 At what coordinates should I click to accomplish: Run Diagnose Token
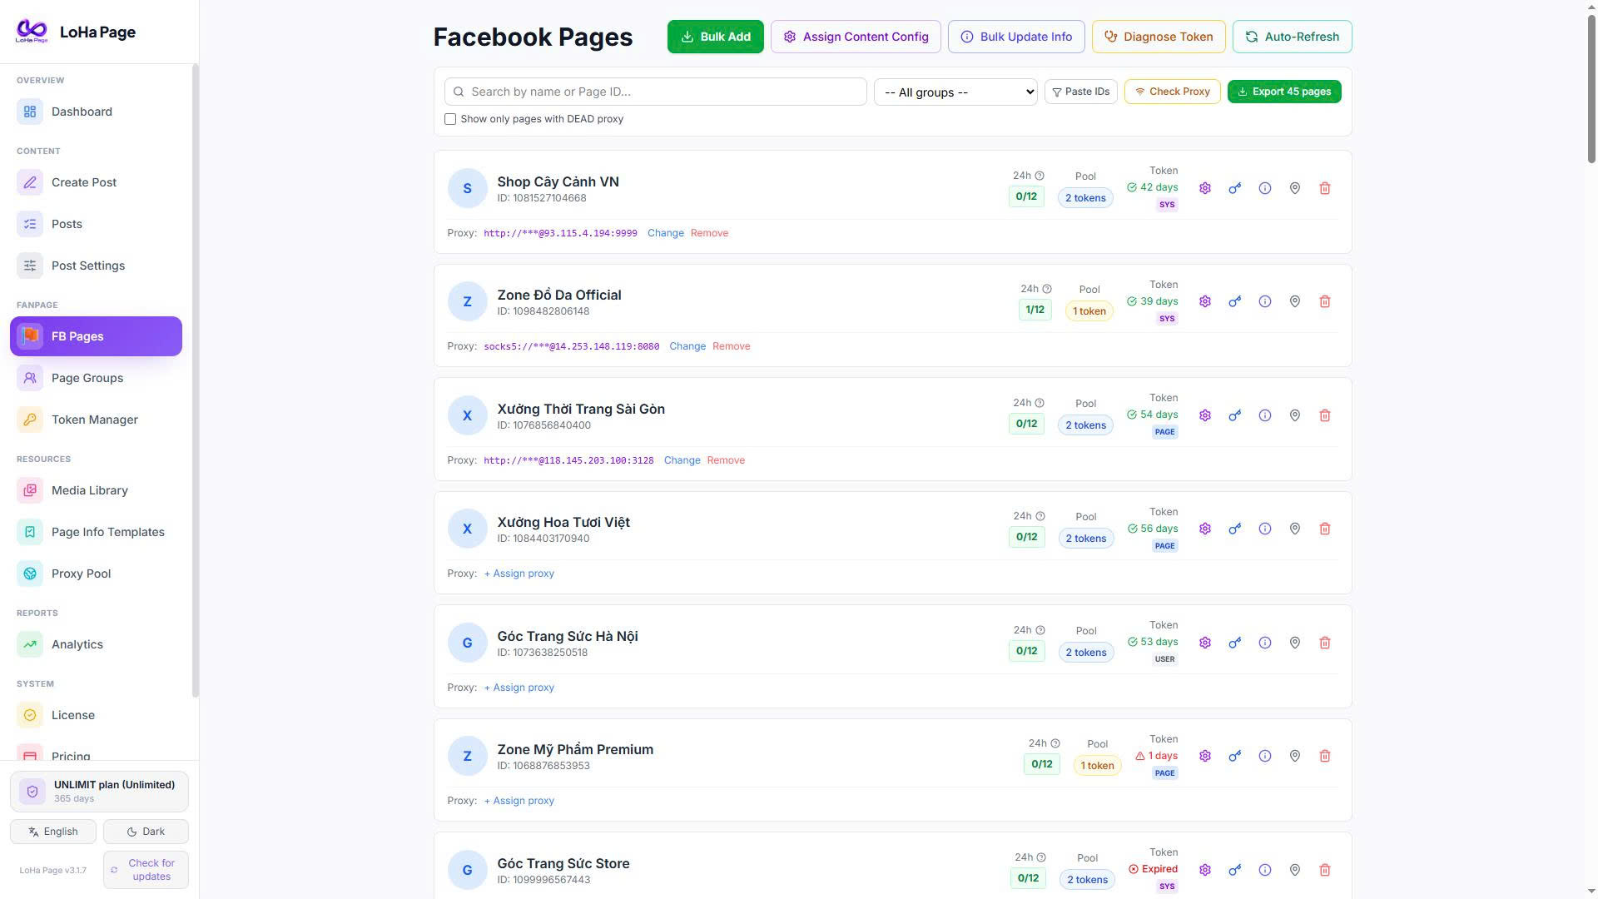point(1159,37)
